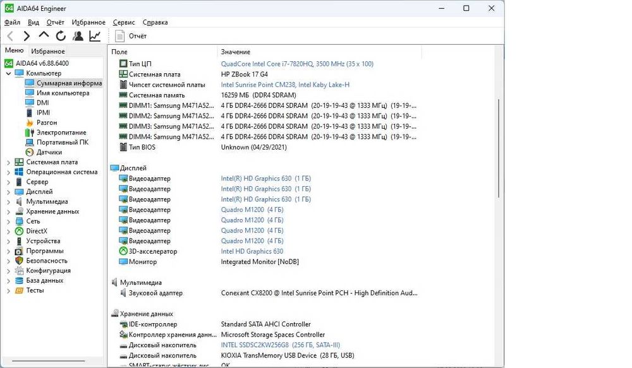Screen dimensions: 632x368
Task: Select the IPMI tree item
Action: click(x=37, y=113)
